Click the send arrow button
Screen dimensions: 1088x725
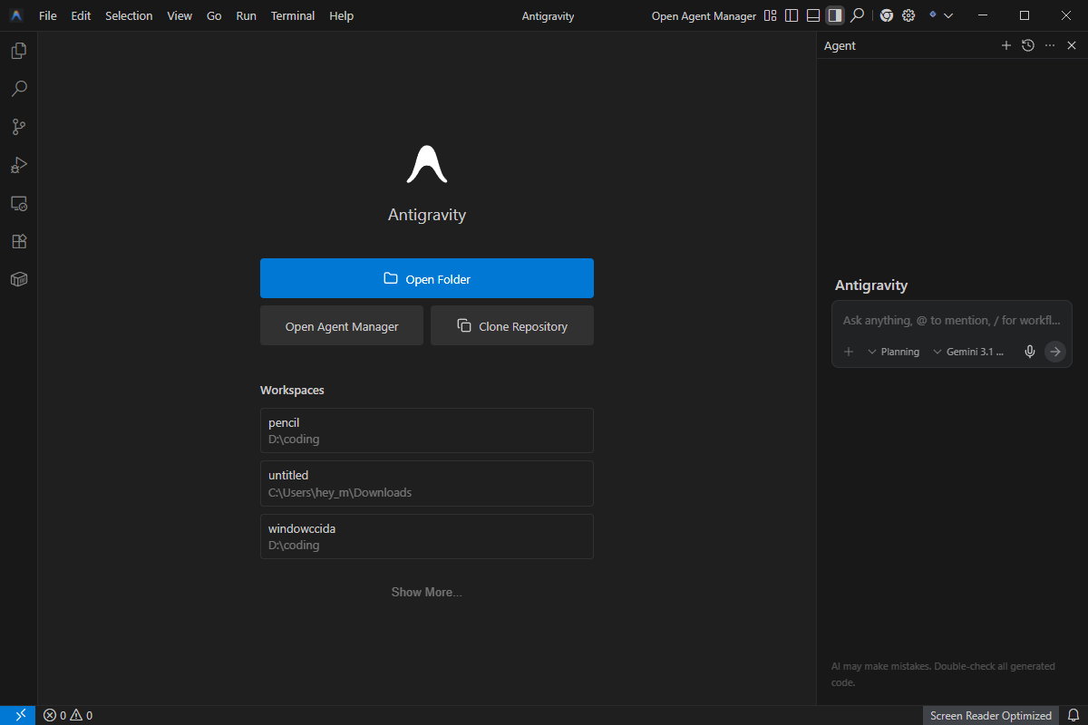point(1055,352)
